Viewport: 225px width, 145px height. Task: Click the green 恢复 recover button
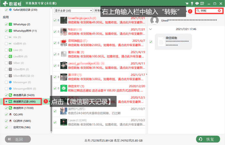click(x=208, y=139)
